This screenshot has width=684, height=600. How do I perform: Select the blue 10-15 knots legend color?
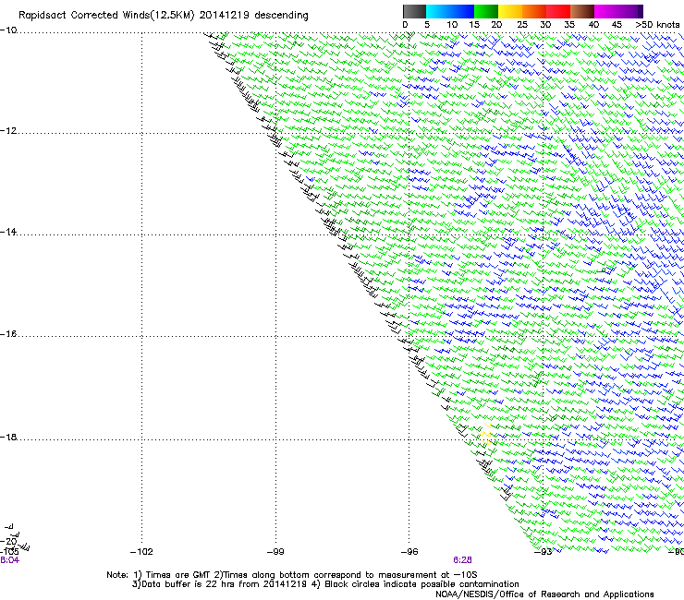point(462,11)
